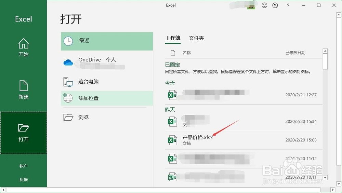Create a new workbook via 新建
Viewport: 342px width, 193px height.
pos(23,90)
